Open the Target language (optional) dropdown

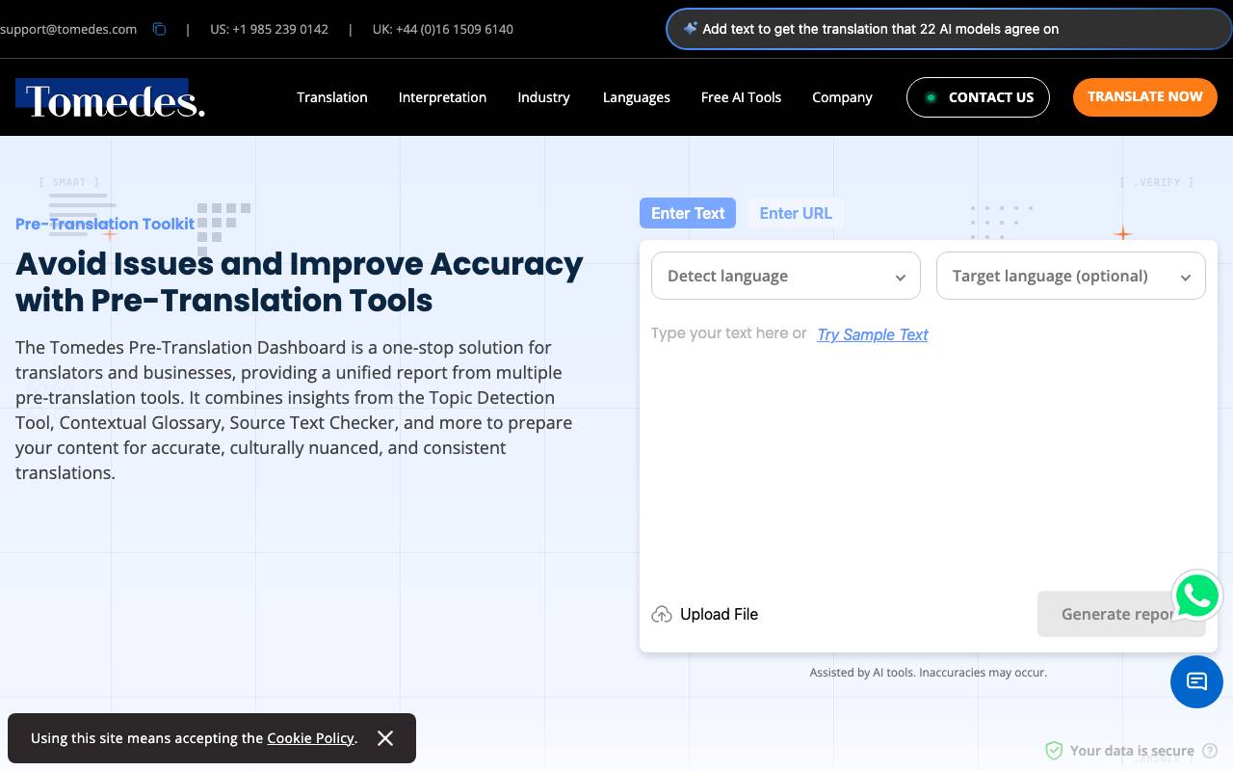(x=1071, y=276)
